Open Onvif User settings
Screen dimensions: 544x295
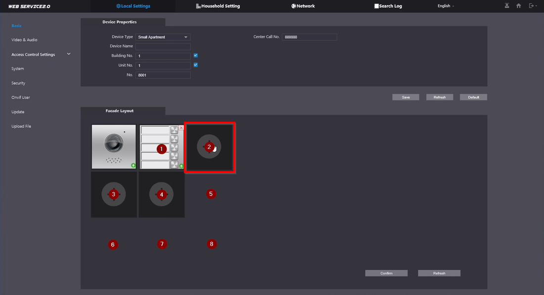20,98
